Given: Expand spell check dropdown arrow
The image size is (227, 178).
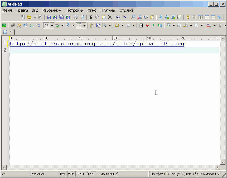Looking at the screenshot, I should tap(63, 26).
